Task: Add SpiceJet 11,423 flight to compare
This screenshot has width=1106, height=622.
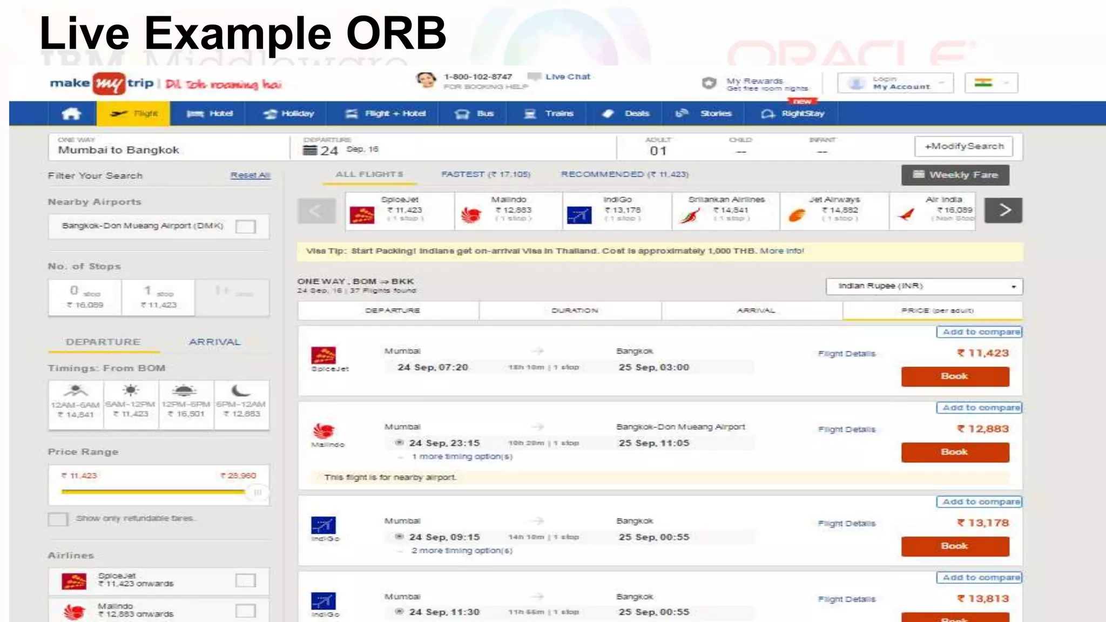Action: point(980,332)
